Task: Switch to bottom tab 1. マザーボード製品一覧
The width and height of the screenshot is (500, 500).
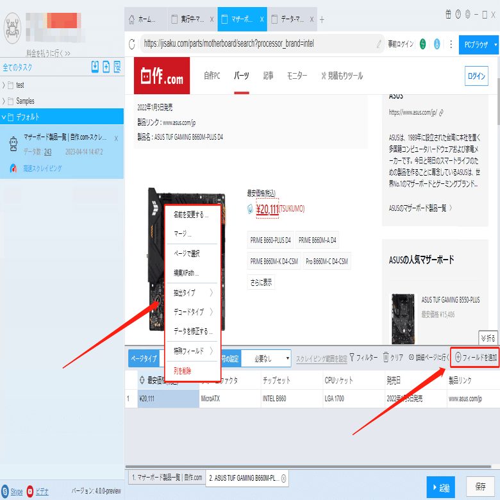Action: pos(167,478)
